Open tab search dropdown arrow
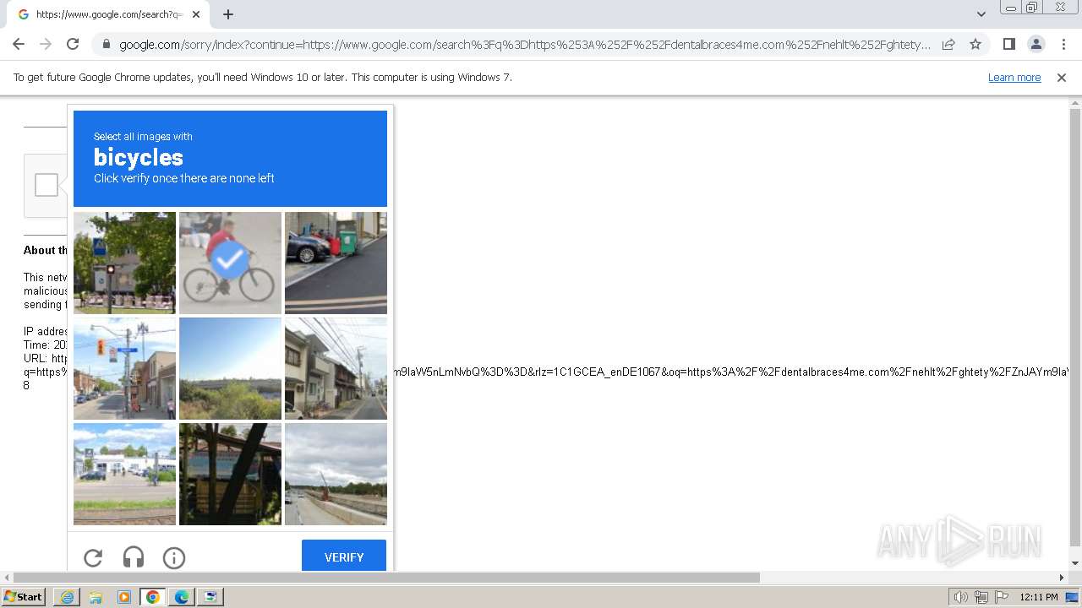This screenshot has height=608, width=1082. coord(981,14)
